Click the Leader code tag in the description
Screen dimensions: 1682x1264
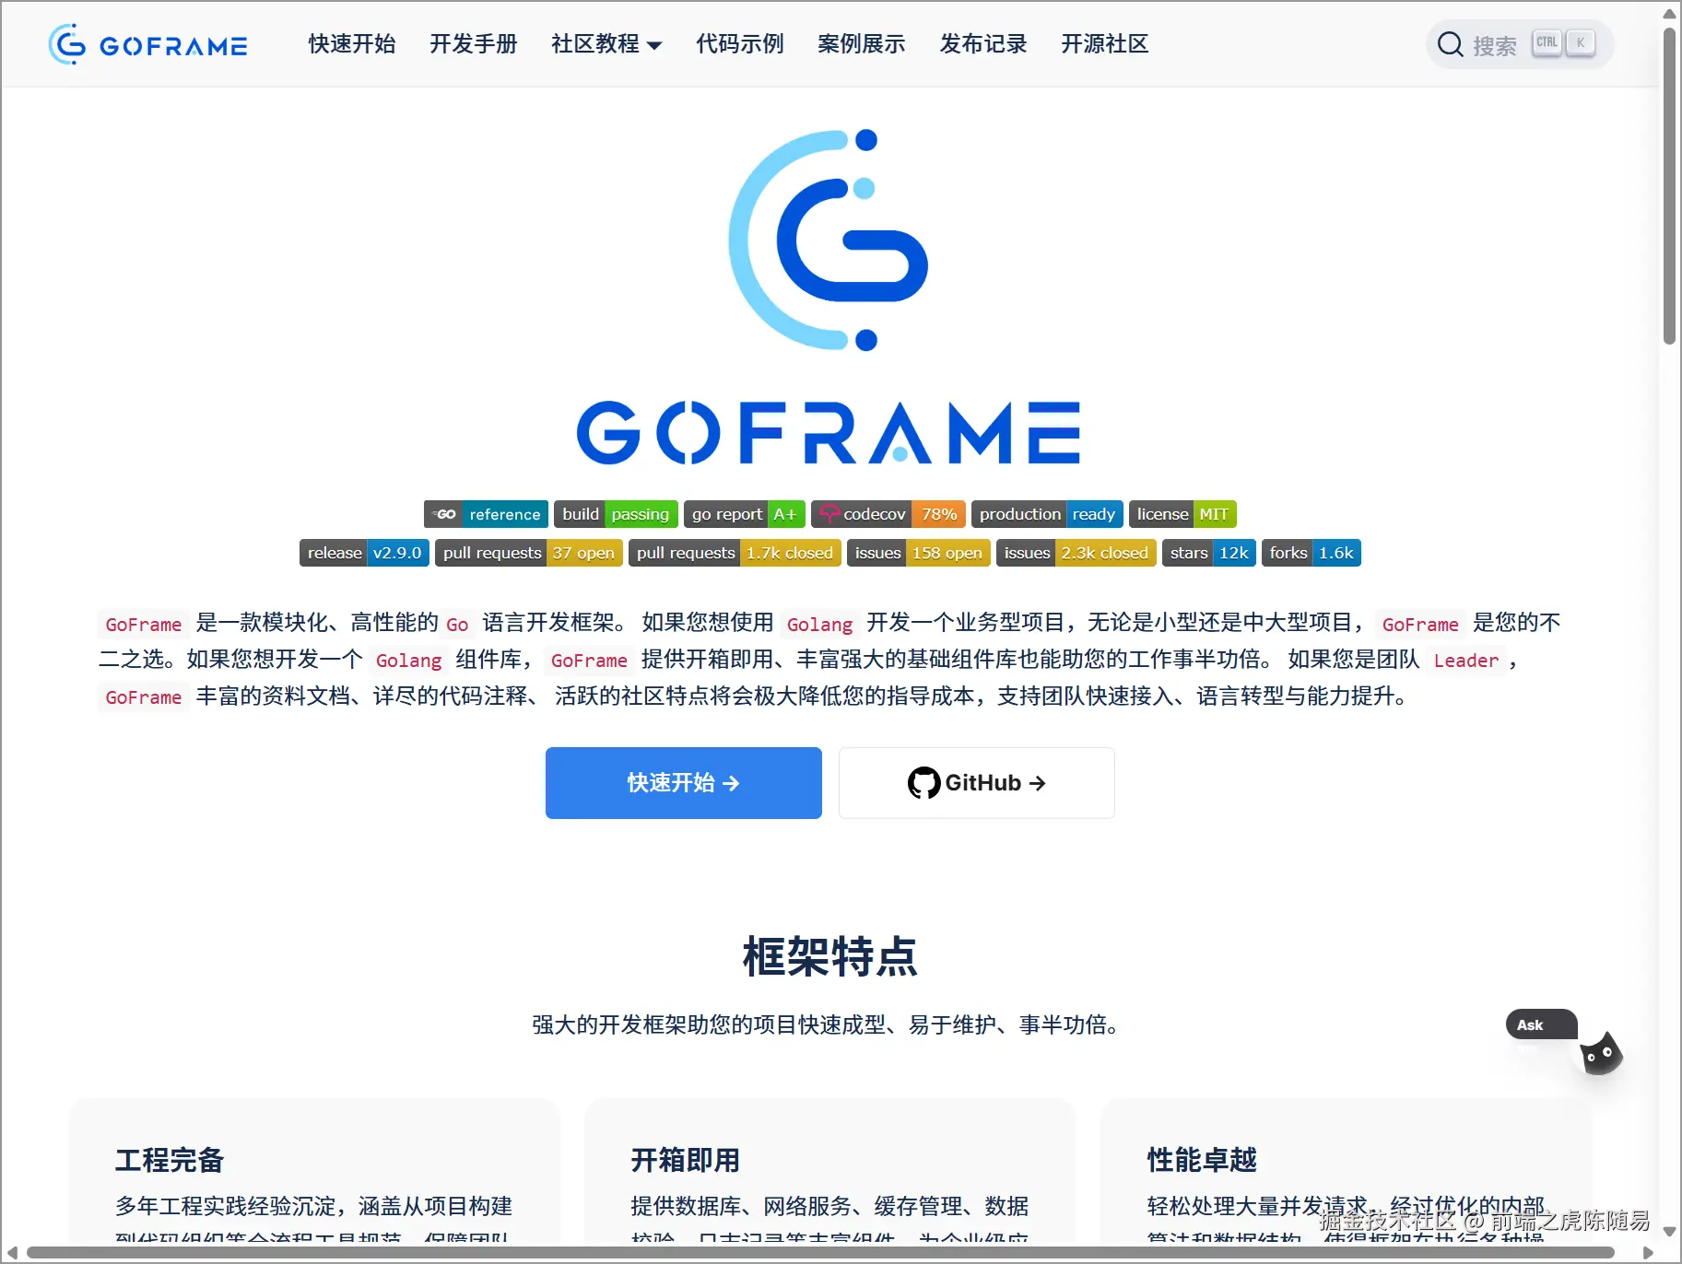1465,661
